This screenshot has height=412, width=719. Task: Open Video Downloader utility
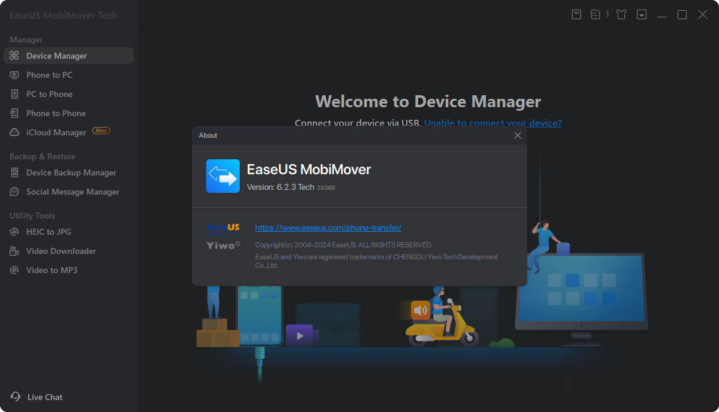click(68, 251)
